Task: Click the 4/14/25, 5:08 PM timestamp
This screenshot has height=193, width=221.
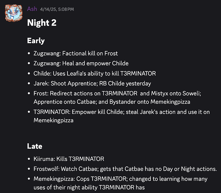Action: point(57,9)
